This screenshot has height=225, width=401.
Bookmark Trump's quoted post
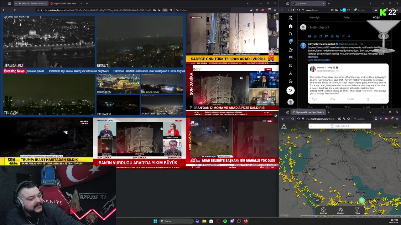(368, 99)
